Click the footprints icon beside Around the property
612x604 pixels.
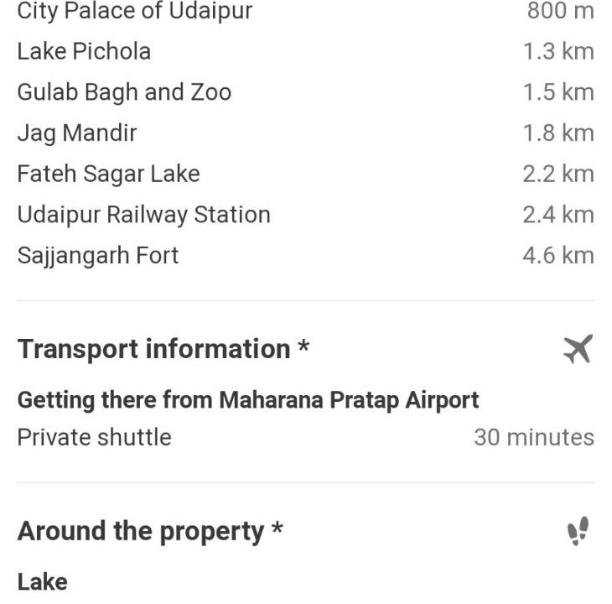pyautogui.click(x=578, y=531)
